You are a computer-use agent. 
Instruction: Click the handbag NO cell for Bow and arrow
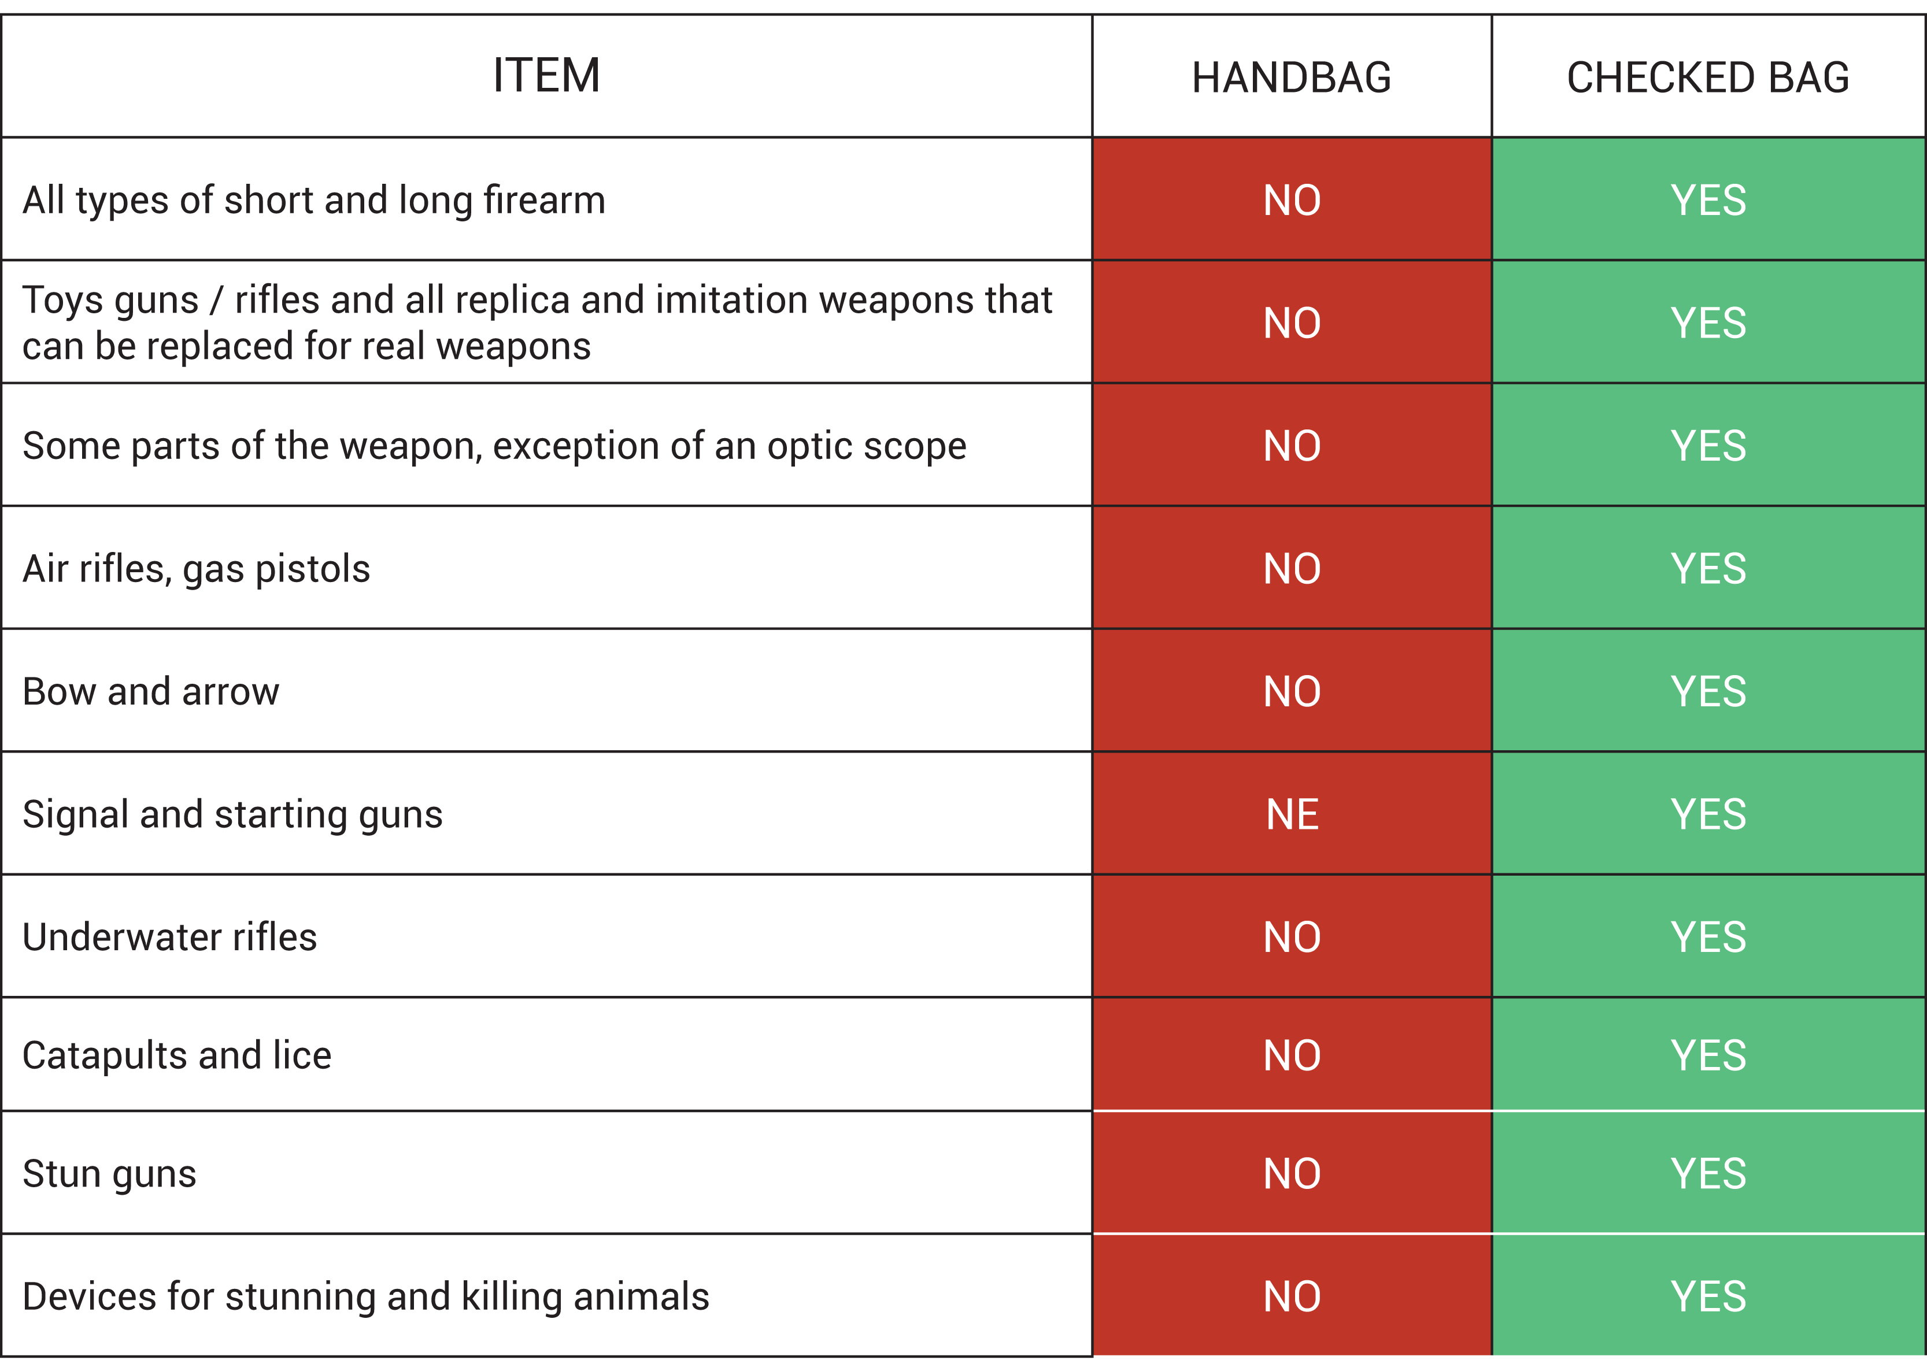coord(1292,691)
